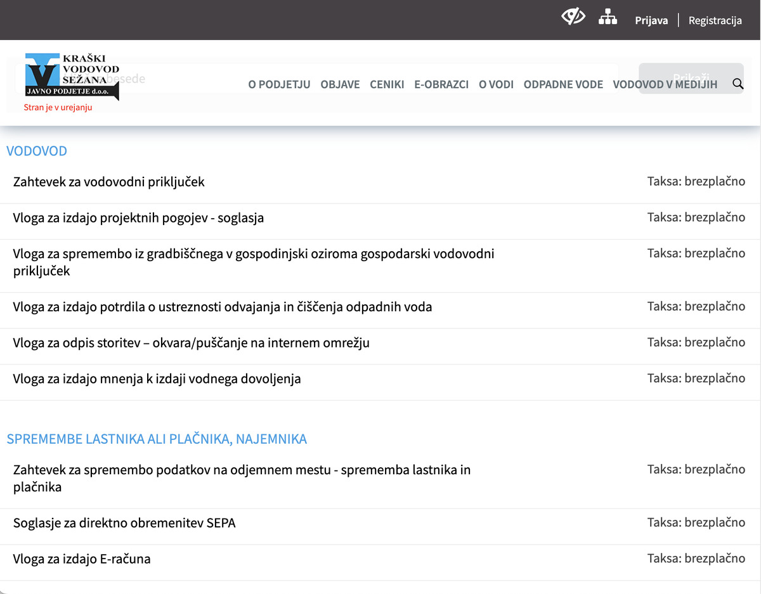
Task: Click the search magnifier icon
Action: click(738, 84)
